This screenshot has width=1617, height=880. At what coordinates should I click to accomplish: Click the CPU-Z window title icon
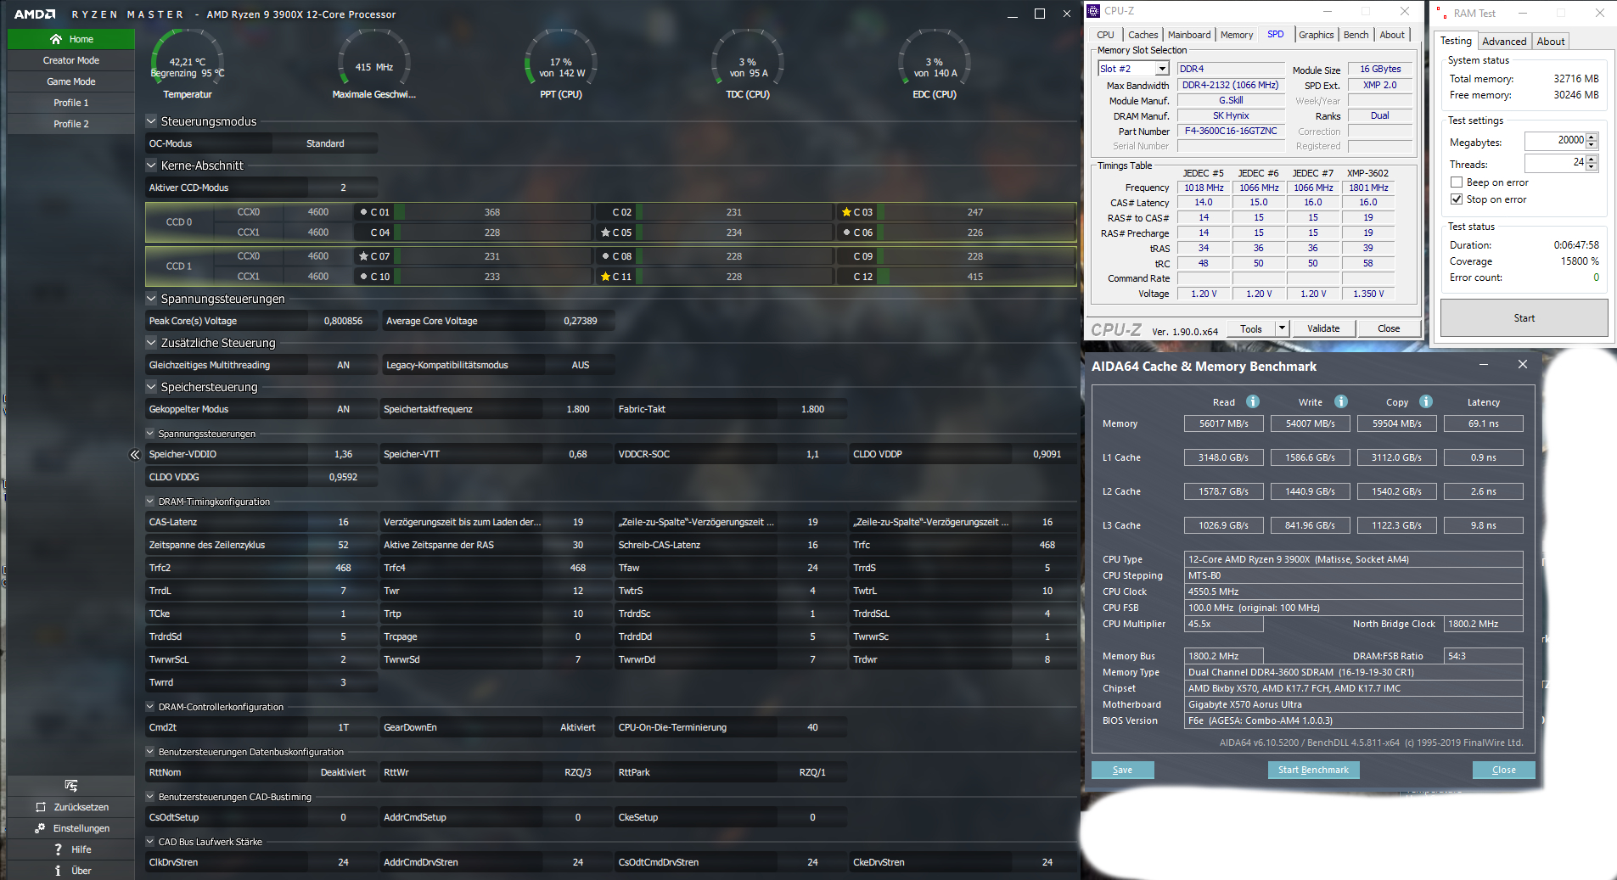(1093, 11)
